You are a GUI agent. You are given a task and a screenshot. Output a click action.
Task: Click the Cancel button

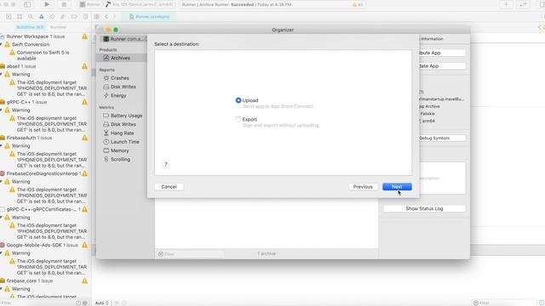tap(169, 187)
